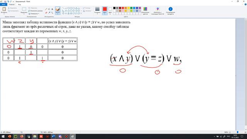Select the Fill with color bucket tool
Screen dimensions: 247x139
pos(49,9)
